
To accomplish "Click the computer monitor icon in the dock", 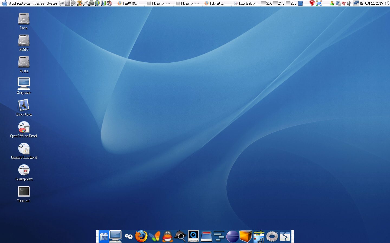I will coord(115,237).
